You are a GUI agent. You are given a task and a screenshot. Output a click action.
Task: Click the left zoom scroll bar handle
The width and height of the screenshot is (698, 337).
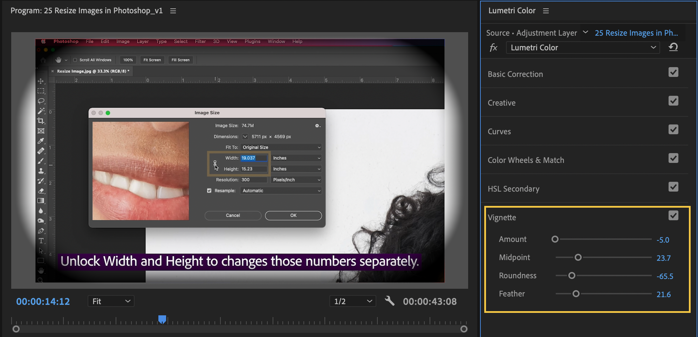pyautogui.click(x=16, y=329)
